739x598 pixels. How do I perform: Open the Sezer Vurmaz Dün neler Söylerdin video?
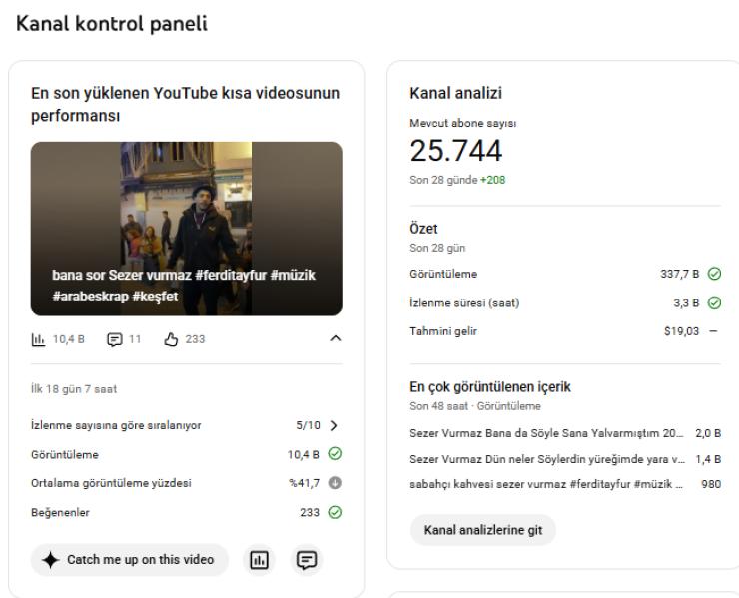546,460
